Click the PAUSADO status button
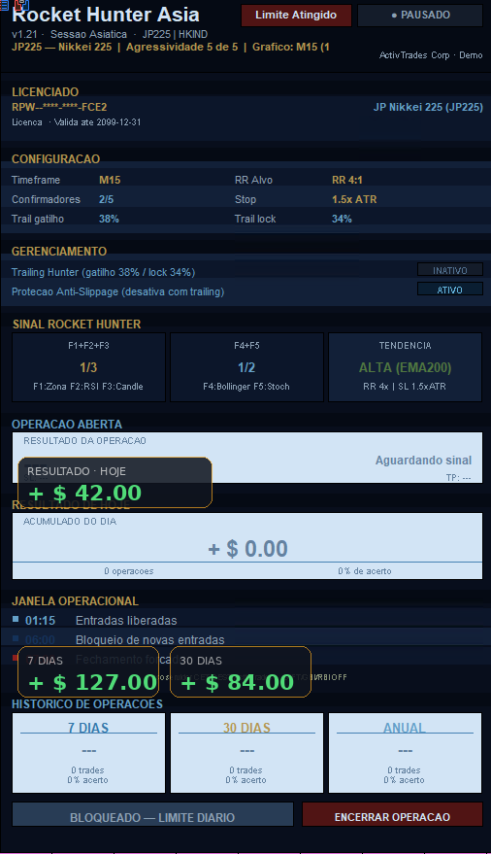 [420, 16]
